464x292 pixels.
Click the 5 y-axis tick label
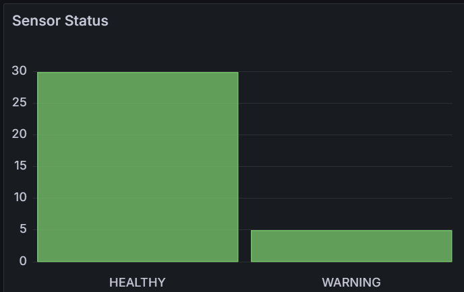(x=23, y=229)
